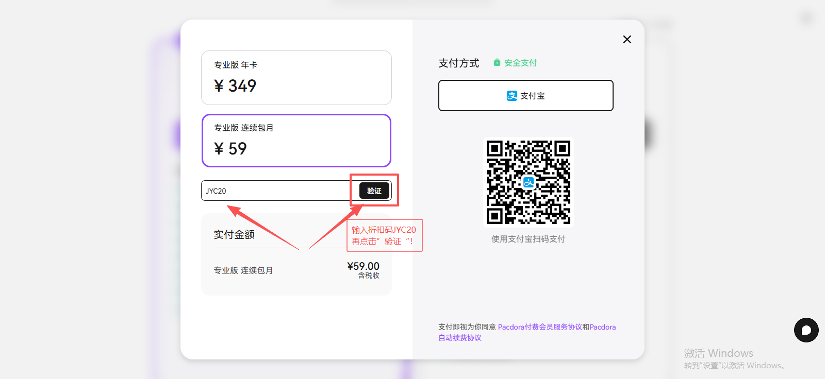Open the chat support bubble icon
Image resolution: width=825 pixels, height=379 pixels.
[x=806, y=330]
